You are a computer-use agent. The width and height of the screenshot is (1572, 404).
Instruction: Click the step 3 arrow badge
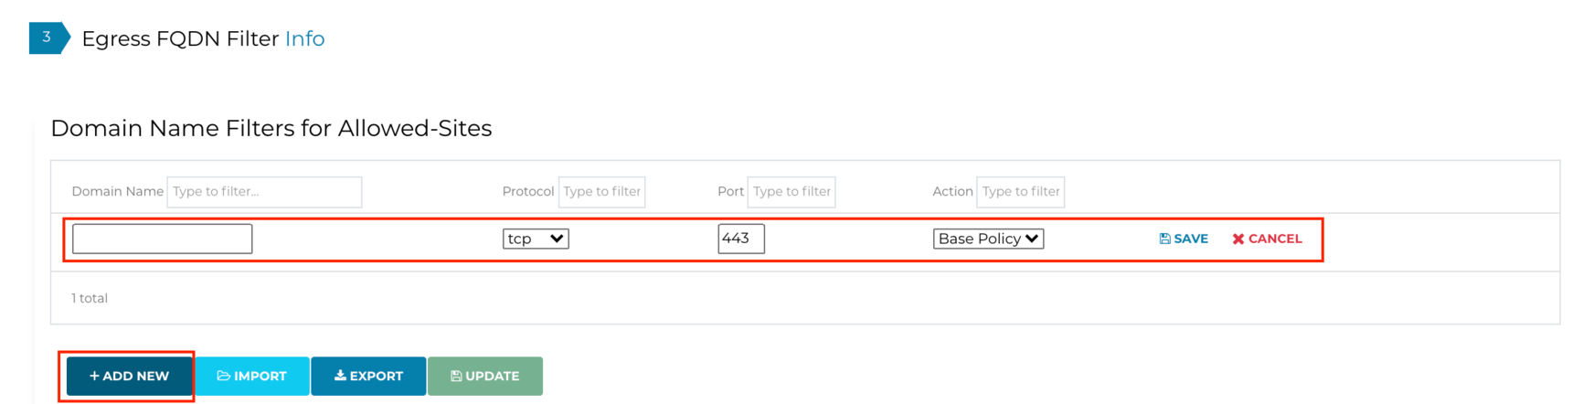pyautogui.click(x=48, y=37)
